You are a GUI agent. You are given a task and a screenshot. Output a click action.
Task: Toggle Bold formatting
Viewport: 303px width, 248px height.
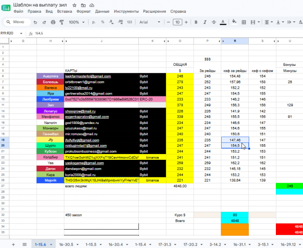[x=196, y=22]
